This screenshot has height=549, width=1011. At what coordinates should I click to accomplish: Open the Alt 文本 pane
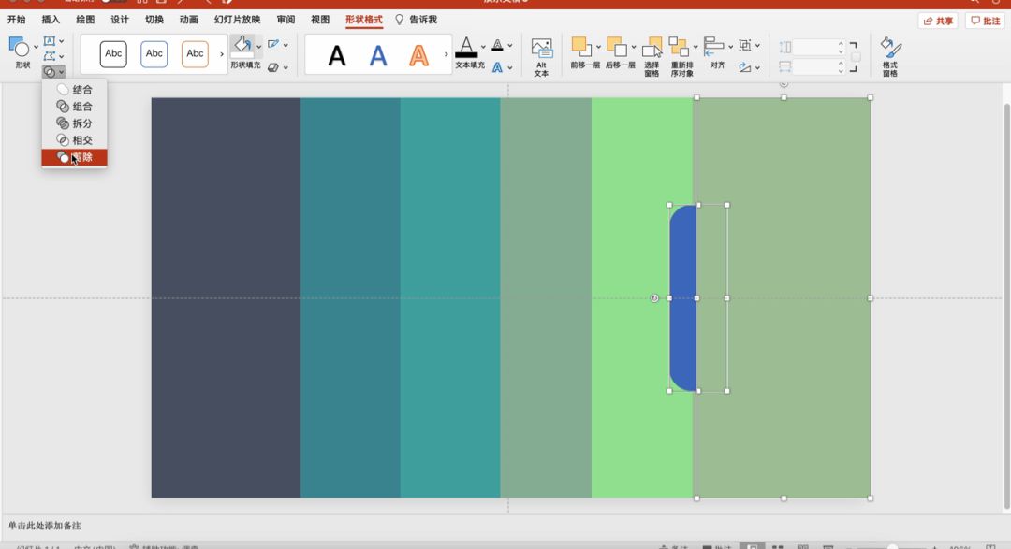[x=542, y=57]
